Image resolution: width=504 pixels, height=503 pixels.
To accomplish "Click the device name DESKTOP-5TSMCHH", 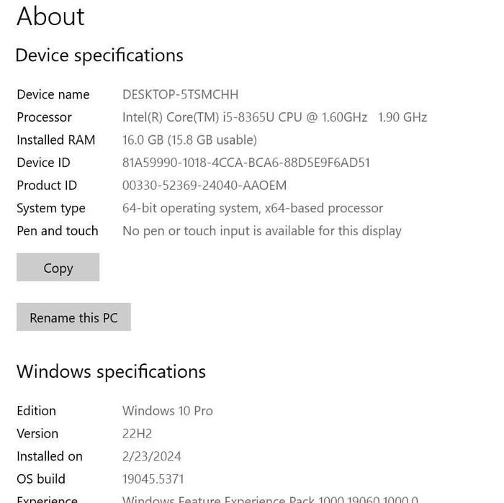I will click(x=180, y=94).
